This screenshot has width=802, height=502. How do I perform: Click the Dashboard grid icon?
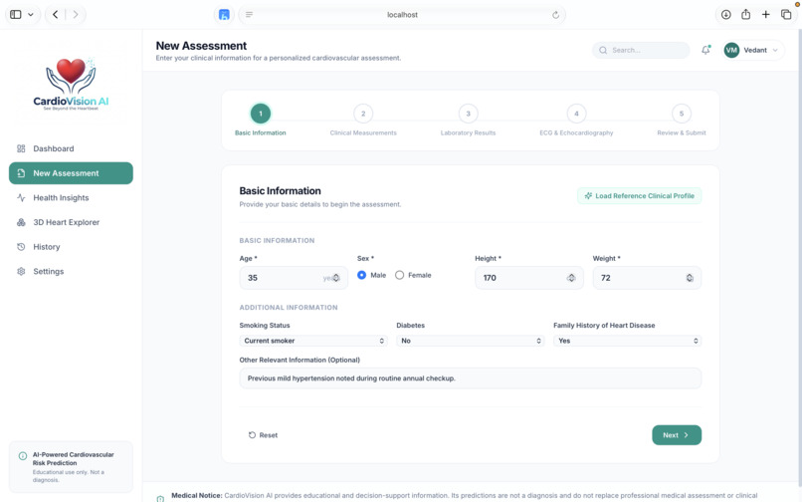[21, 148]
